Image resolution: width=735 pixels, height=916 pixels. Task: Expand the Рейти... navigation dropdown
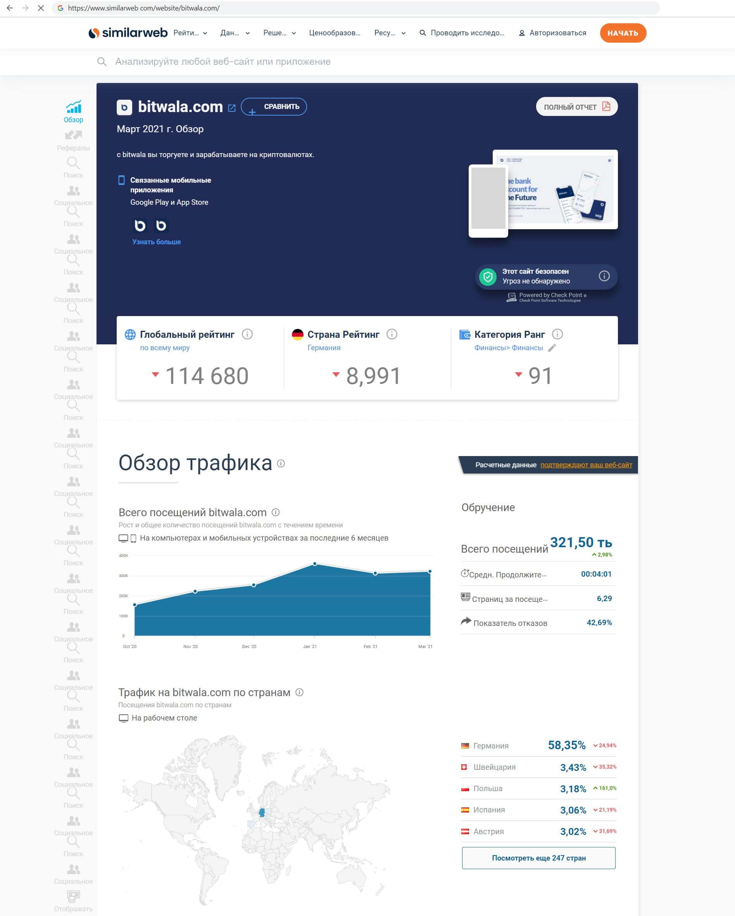point(190,33)
